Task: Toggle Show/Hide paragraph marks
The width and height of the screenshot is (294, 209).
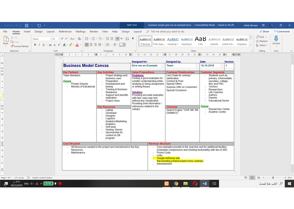Action: [x=133, y=38]
